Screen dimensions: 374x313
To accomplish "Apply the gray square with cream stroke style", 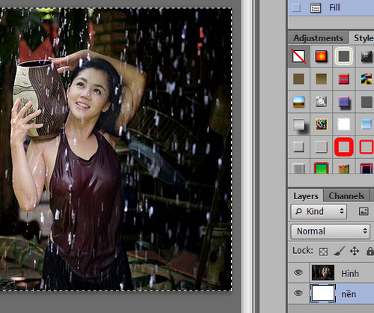I will pos(344,56).
